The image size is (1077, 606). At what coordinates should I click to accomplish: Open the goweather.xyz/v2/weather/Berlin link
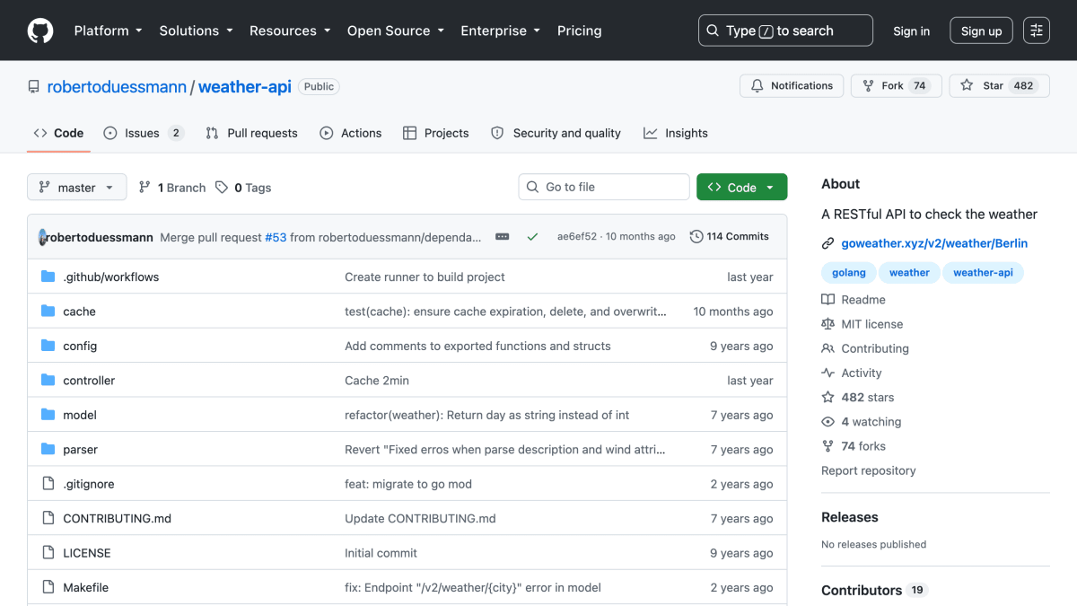[x=934, y=243]
